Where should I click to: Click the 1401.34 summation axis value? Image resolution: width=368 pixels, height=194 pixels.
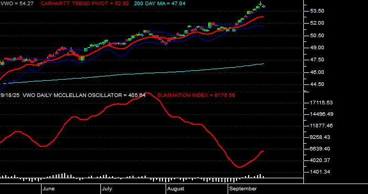(320, 172)
